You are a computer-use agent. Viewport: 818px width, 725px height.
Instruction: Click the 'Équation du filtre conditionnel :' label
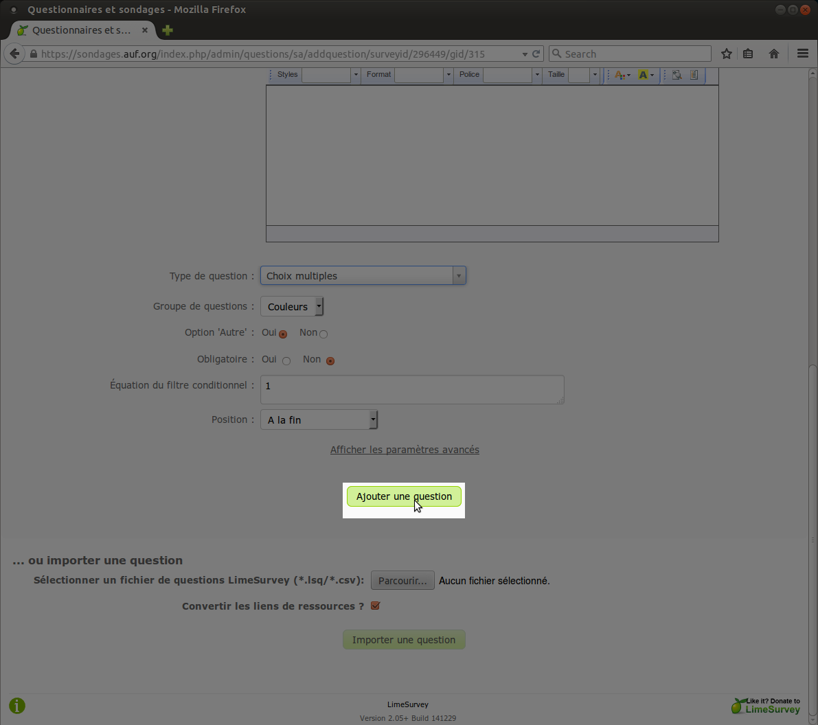[x=182, y=385]
